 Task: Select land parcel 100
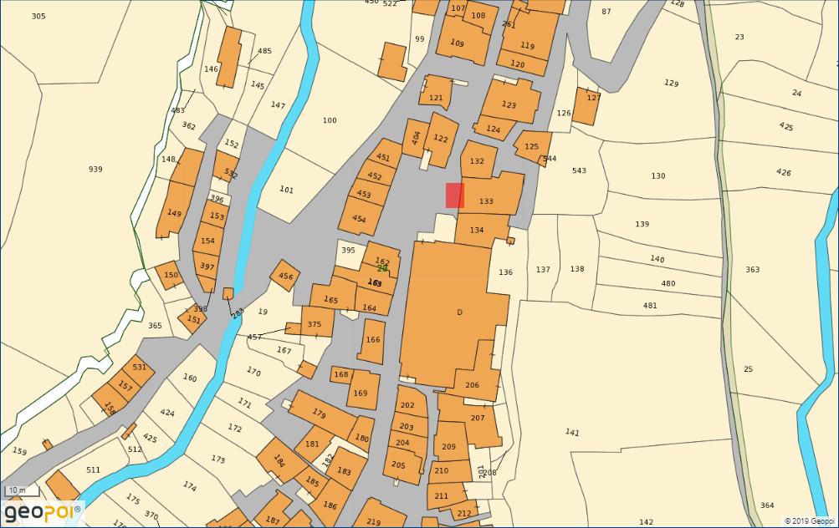coord(330,121)
